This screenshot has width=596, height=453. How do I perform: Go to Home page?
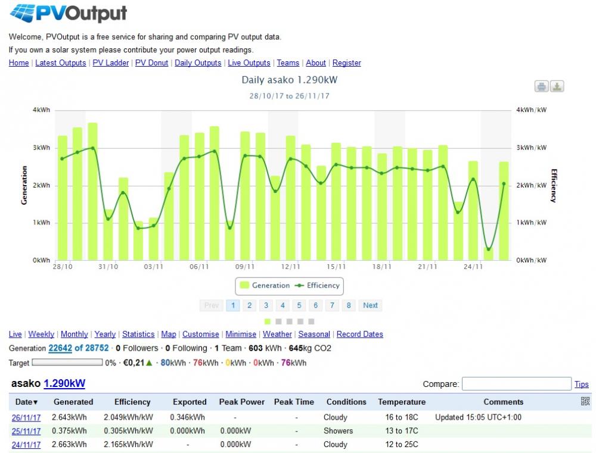[x=18, y=63]
